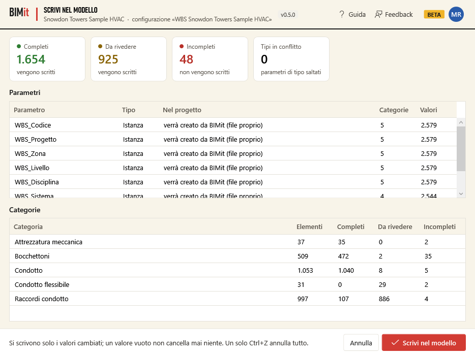Click the scroll-up arrow in Parametri table
The image size is (475, 356).
(x=461, y=122)
